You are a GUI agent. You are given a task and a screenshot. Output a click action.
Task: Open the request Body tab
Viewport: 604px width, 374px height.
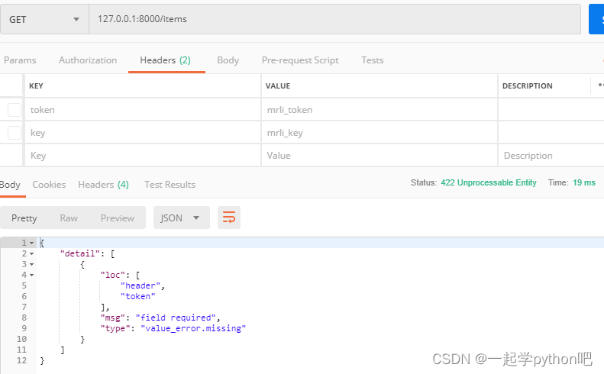(228, 60)
